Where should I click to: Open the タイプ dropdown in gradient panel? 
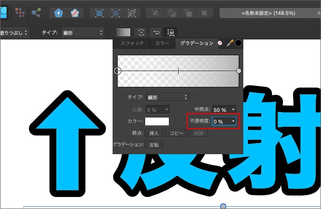(167, 98)
